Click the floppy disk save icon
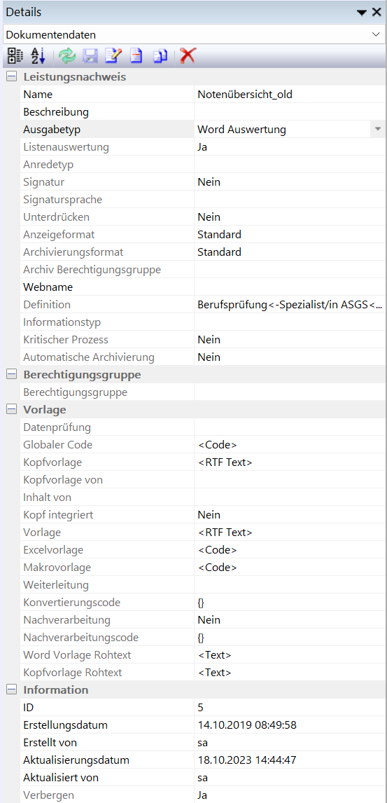Viewport: 387px width, 803px height. 90,55
